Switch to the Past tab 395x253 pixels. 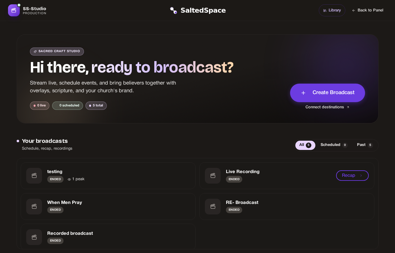pyautogui.click(x=365, y=145)
